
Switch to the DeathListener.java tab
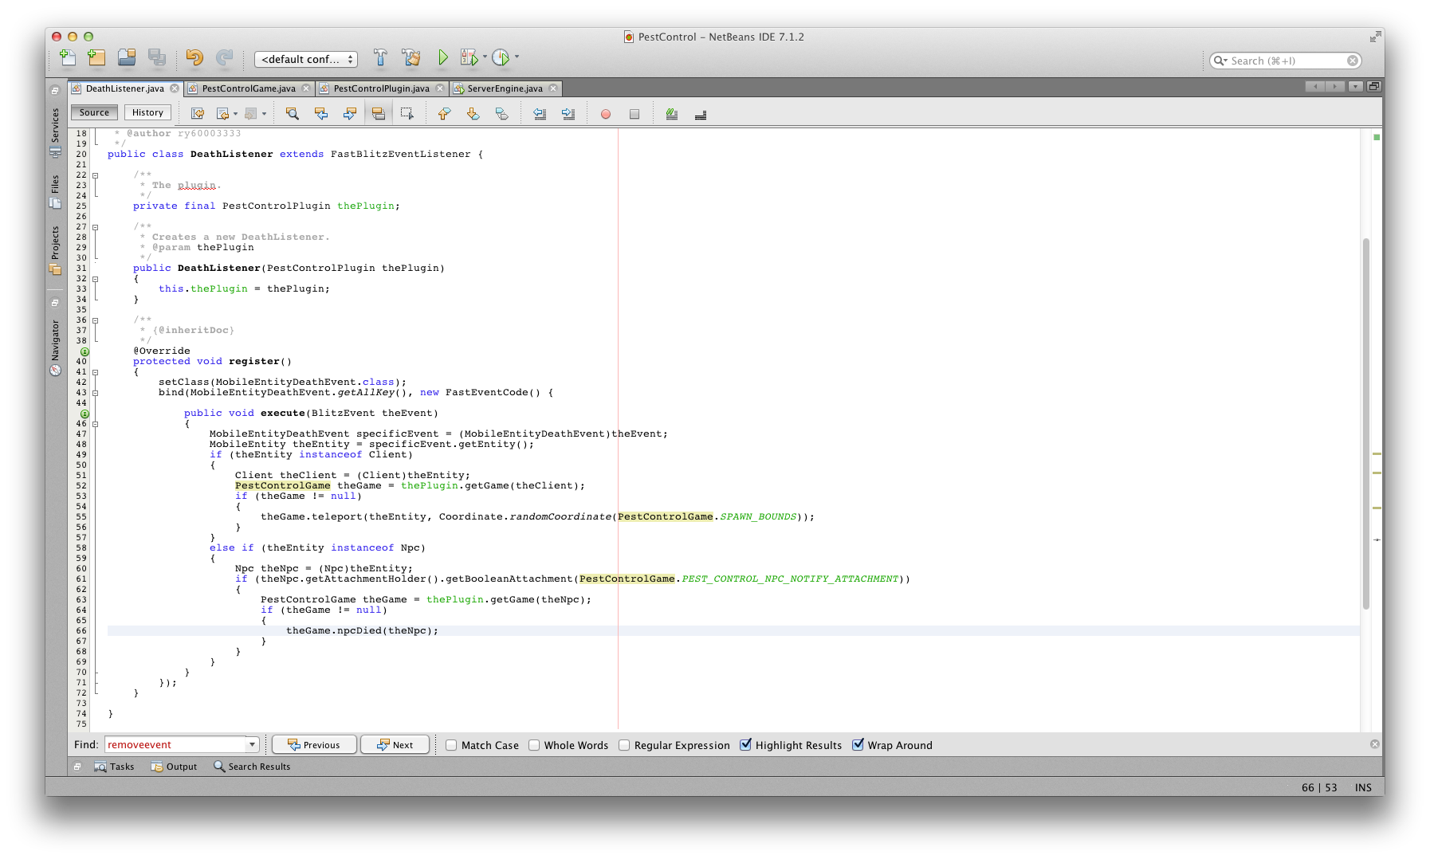[124, 88]
